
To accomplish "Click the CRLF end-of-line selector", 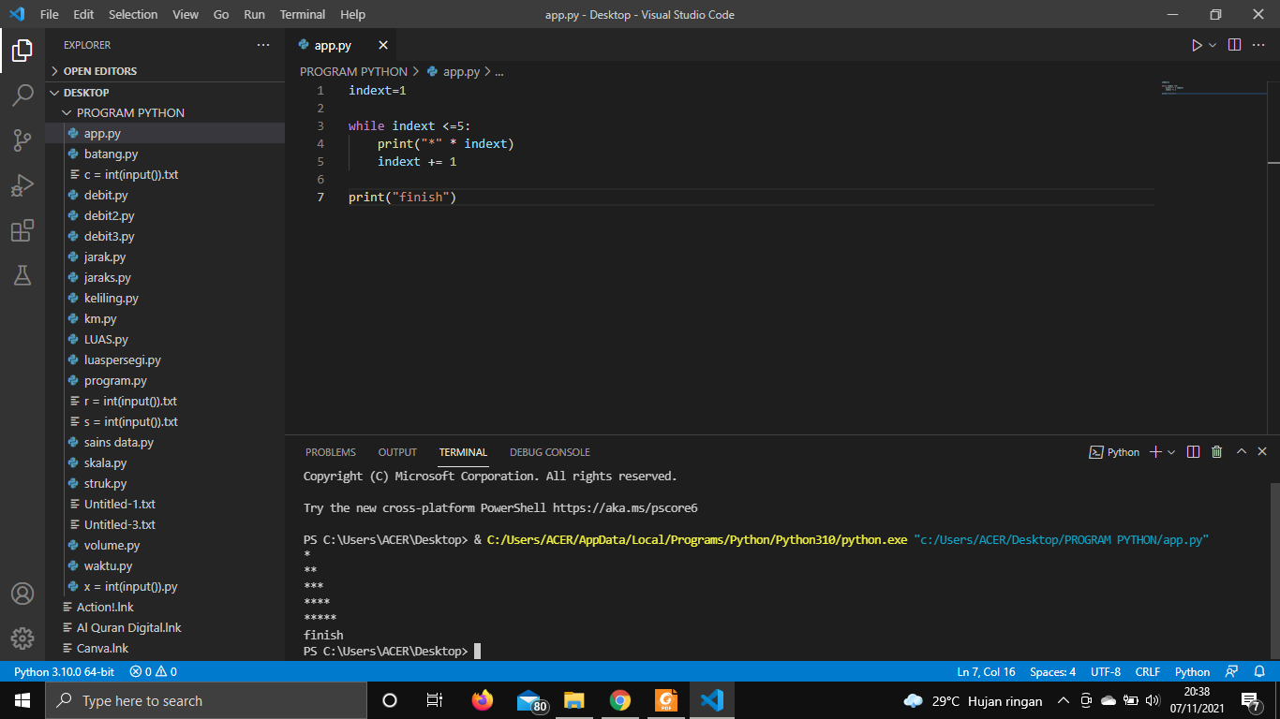I will [x=1147, y=671].
